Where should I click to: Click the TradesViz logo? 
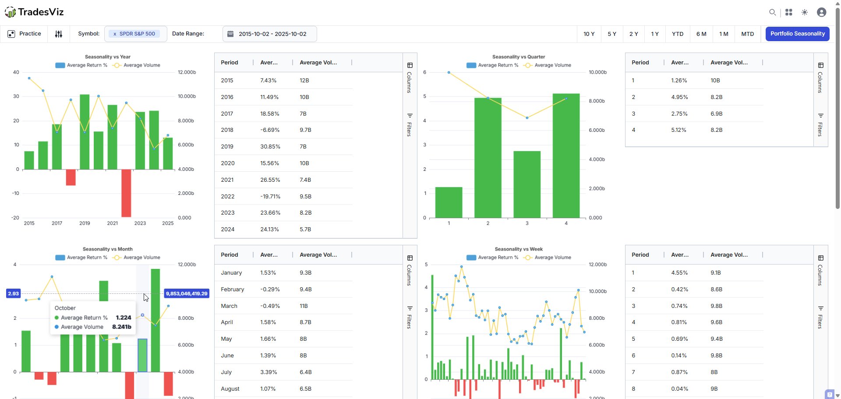34,12
